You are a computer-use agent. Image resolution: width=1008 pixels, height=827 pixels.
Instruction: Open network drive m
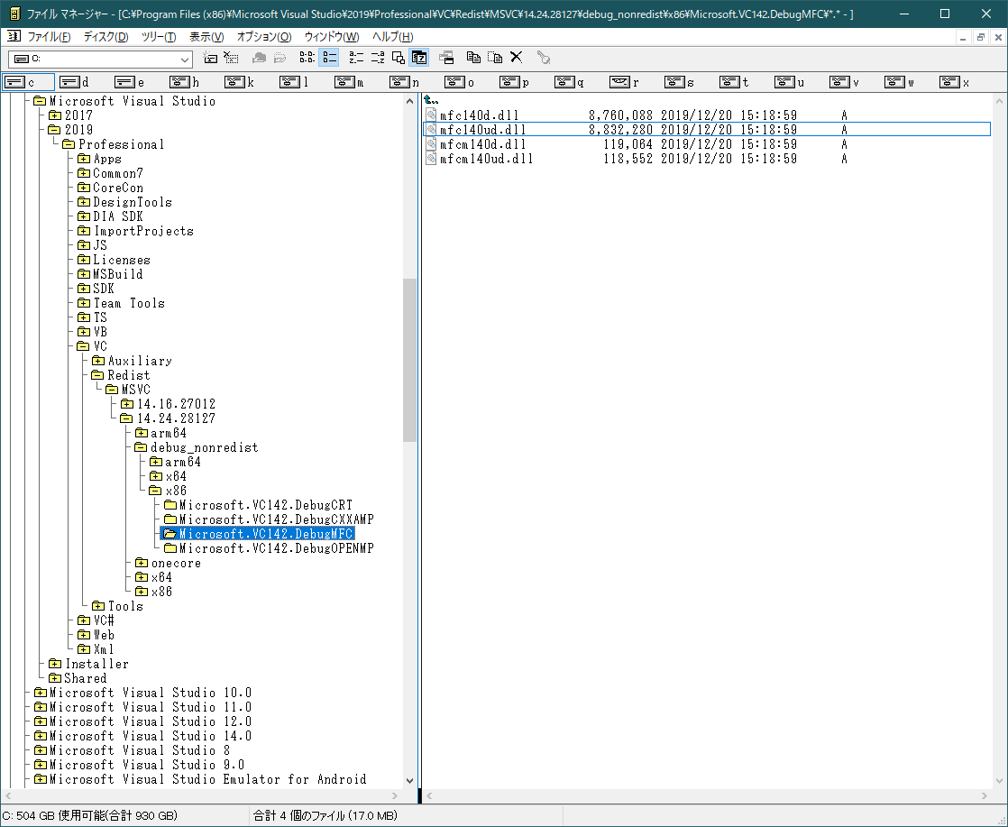click(x=344, y=82)
